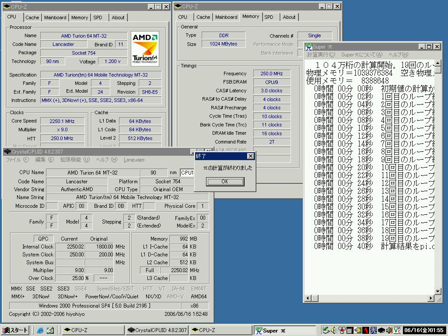Screen dimensions: 448x336
Task: Click the AMD Turion 64 logo image
Action: coord(145,49)
